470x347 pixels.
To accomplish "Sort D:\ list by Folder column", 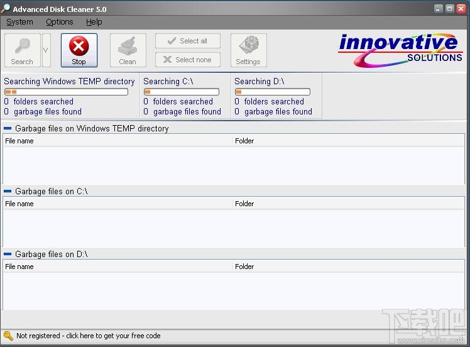I will 349,267.
